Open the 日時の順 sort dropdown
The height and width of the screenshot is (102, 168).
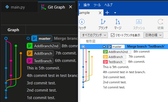(x=153, y=35)
